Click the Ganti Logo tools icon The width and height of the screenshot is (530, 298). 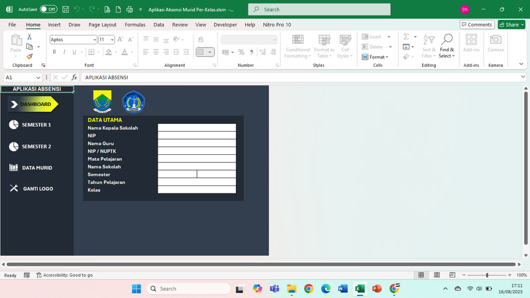(x=14, y=189)
